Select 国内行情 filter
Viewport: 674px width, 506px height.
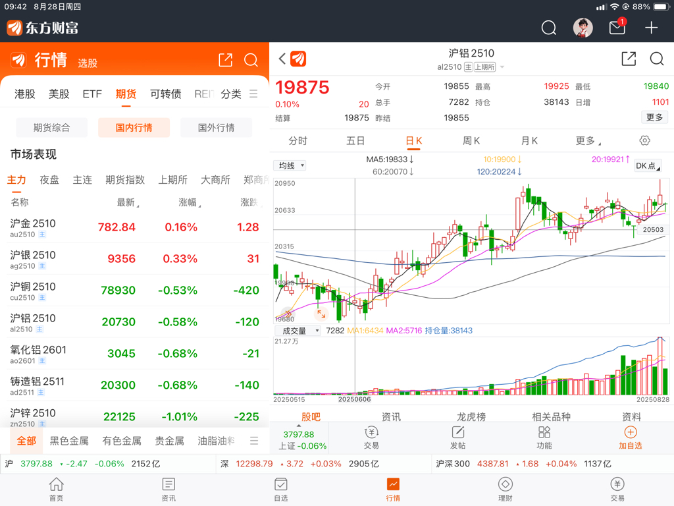pos(134,127)
